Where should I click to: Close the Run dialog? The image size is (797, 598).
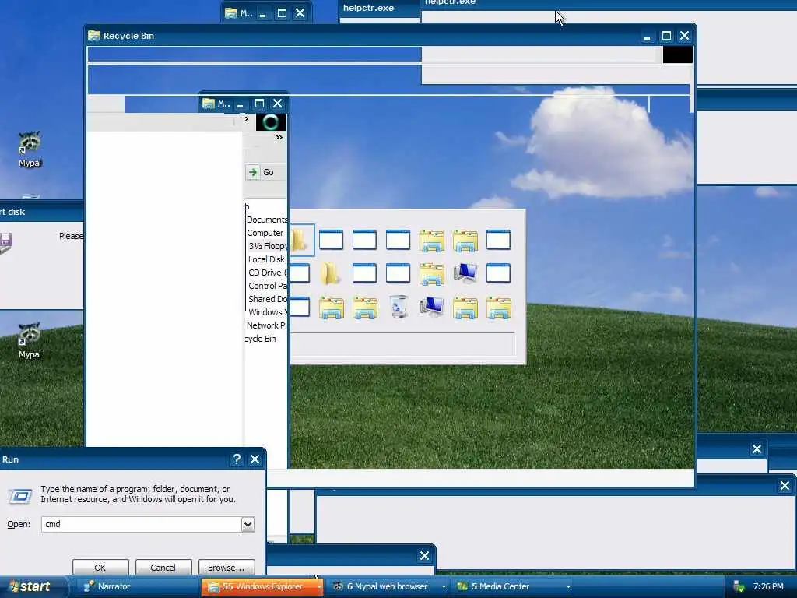tap(255, 459)
